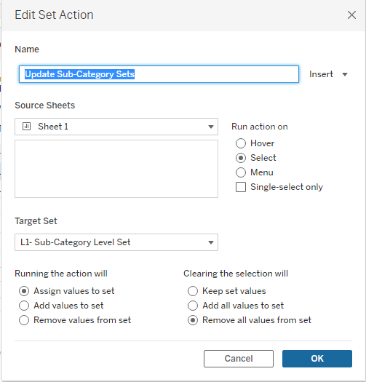Choose Assign values to set
Image resolution: width=366 pixels, height=382 pixels.
[x=24, y=291]
